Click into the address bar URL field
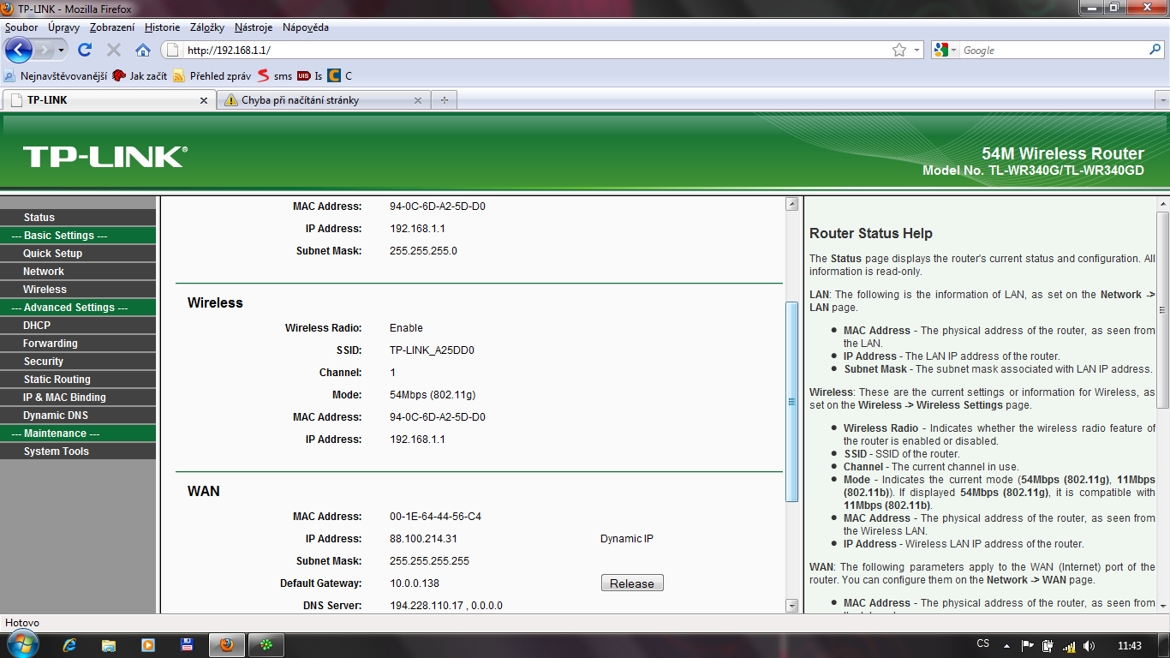 point(531,50)
